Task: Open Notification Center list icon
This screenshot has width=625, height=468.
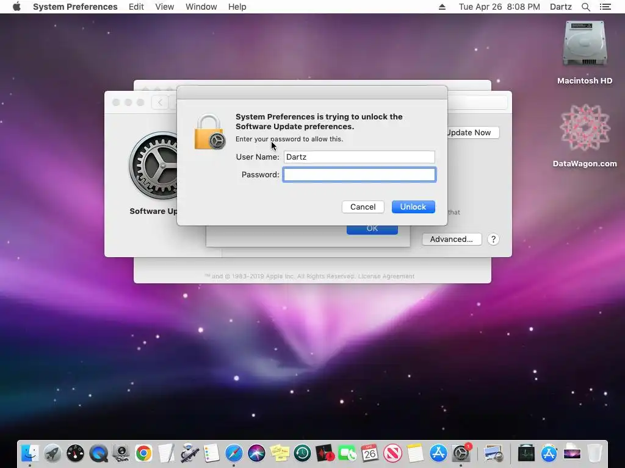Action: [x=605, y=7]
